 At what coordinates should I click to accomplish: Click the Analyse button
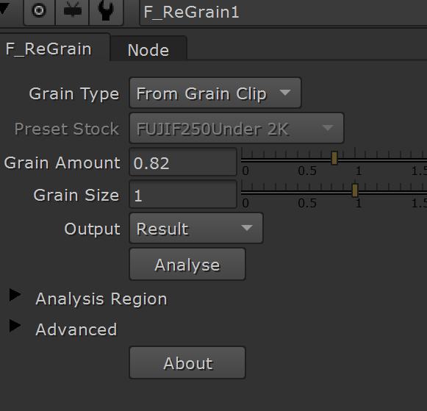point(187,264)
